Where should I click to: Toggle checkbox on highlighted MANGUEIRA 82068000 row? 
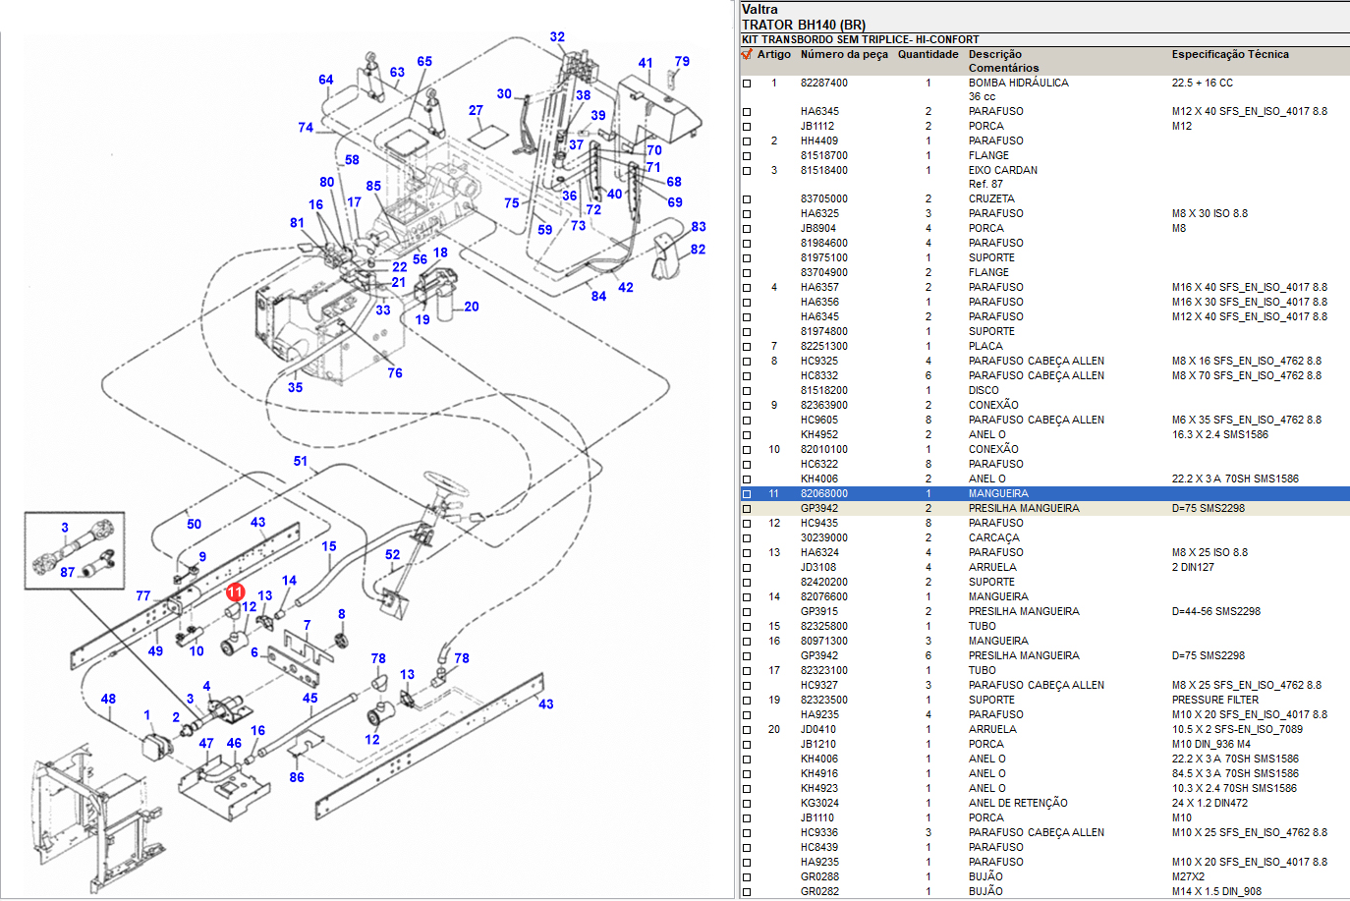point(747,494)
